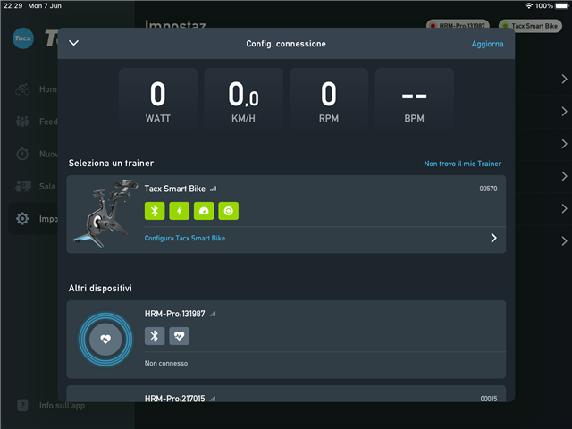Tap the HRM-Pro:131987 signal strength icon

point(213,314)
